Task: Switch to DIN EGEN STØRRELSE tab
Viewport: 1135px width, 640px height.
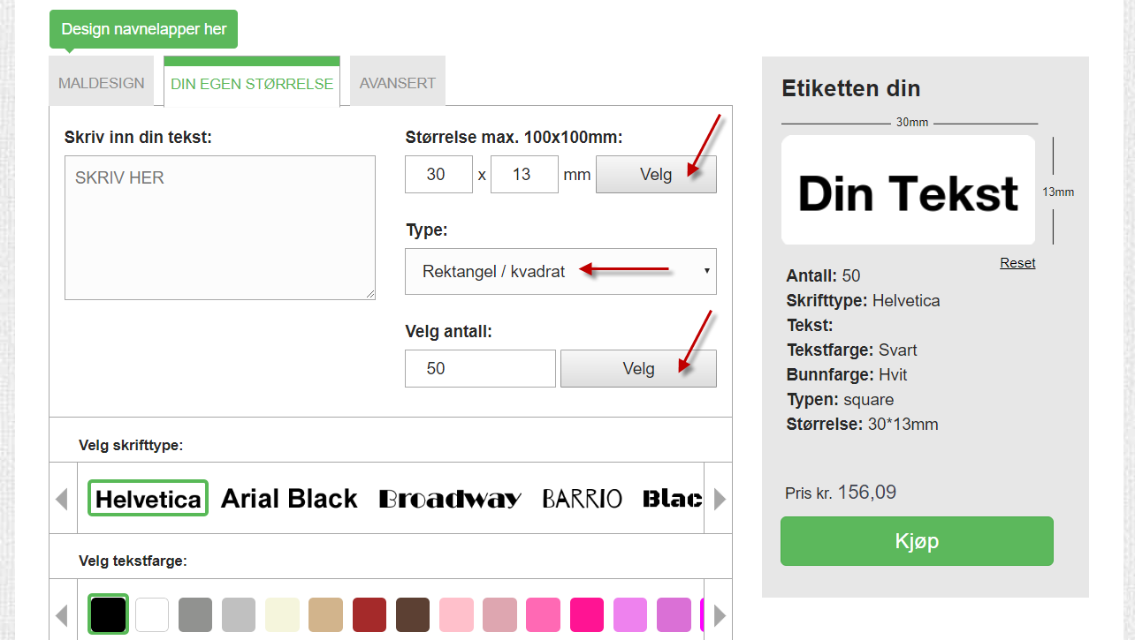Action: point(252,83)
